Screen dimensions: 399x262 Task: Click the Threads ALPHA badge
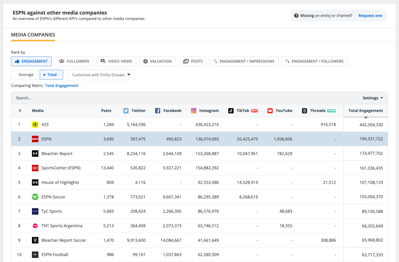tap(331, 111)
